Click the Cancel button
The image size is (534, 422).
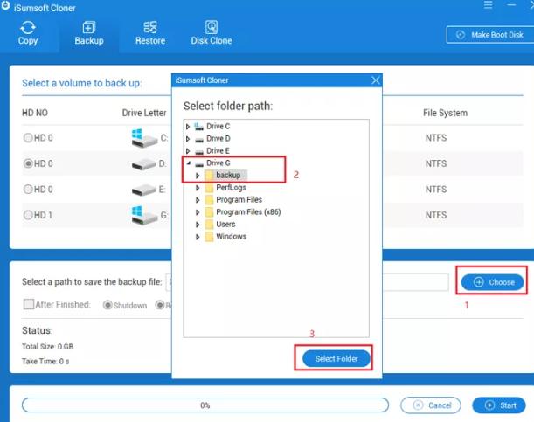click(x=431, y=405)
